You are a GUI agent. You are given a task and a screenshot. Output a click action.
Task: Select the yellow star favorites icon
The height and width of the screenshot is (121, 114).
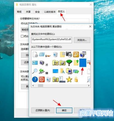click(69, 79)
